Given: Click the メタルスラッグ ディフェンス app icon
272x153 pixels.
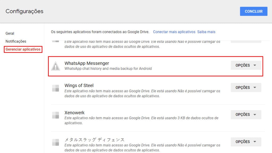Looking at the screenshot, I should (56, 142).
